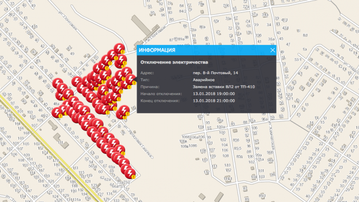Viewport: 359px width, 202px height.
Task: Click the Отключение электричества heading
Action: [x=174, y=62]
